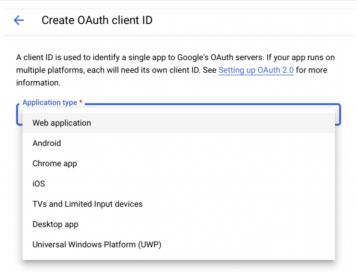Pick Universal Windows Platform (UWP)
Viewport: 357px width, 273px height.
(97, 244)
